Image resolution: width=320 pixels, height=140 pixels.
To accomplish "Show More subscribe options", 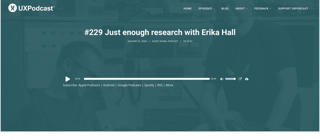I will (x=169, y=85).
